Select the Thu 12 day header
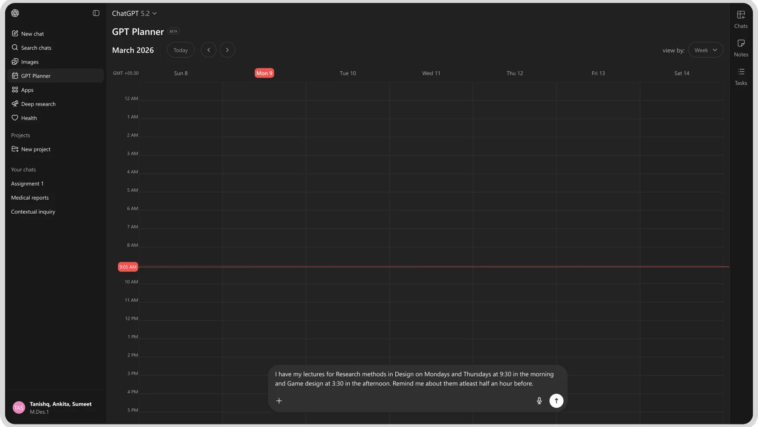Viewport: 758px width, 427px height. 514,73
